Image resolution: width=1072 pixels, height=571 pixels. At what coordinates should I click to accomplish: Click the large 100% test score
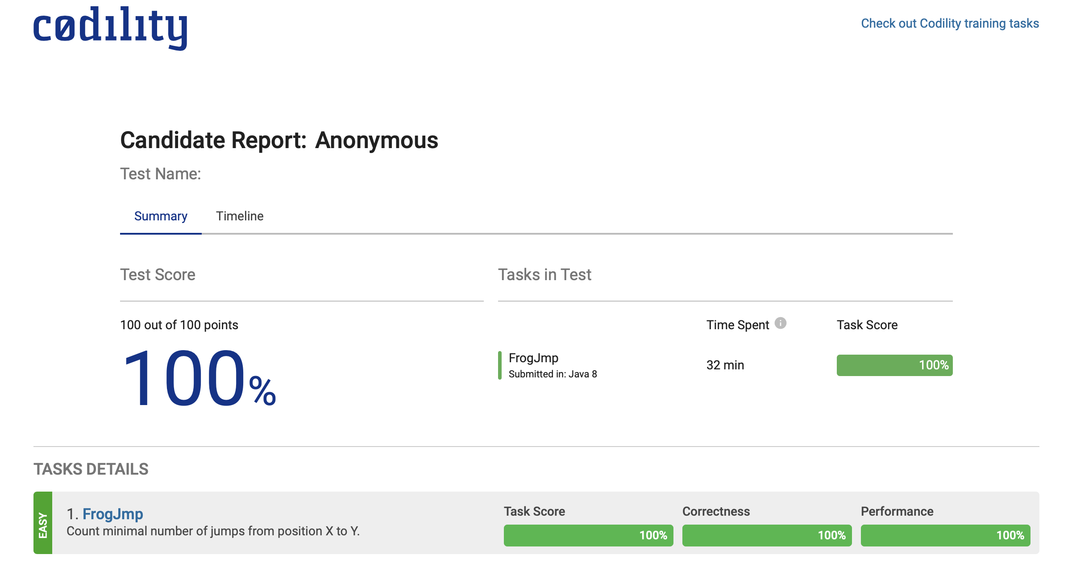click(x=199, y=379)
